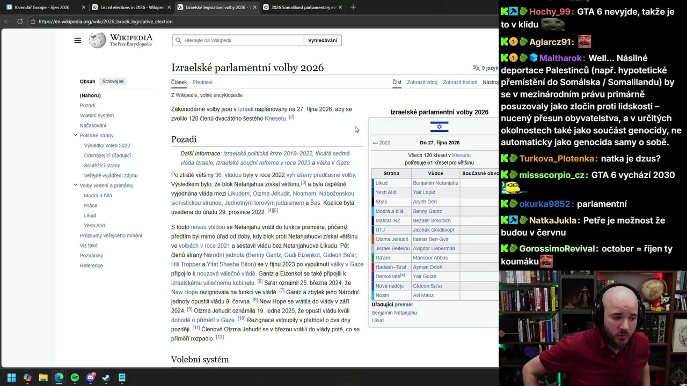The width and height of the screenshot is (687, 386).
Task: Click the site info lock icon in the address bar
Action: click(x=33, y=21)
